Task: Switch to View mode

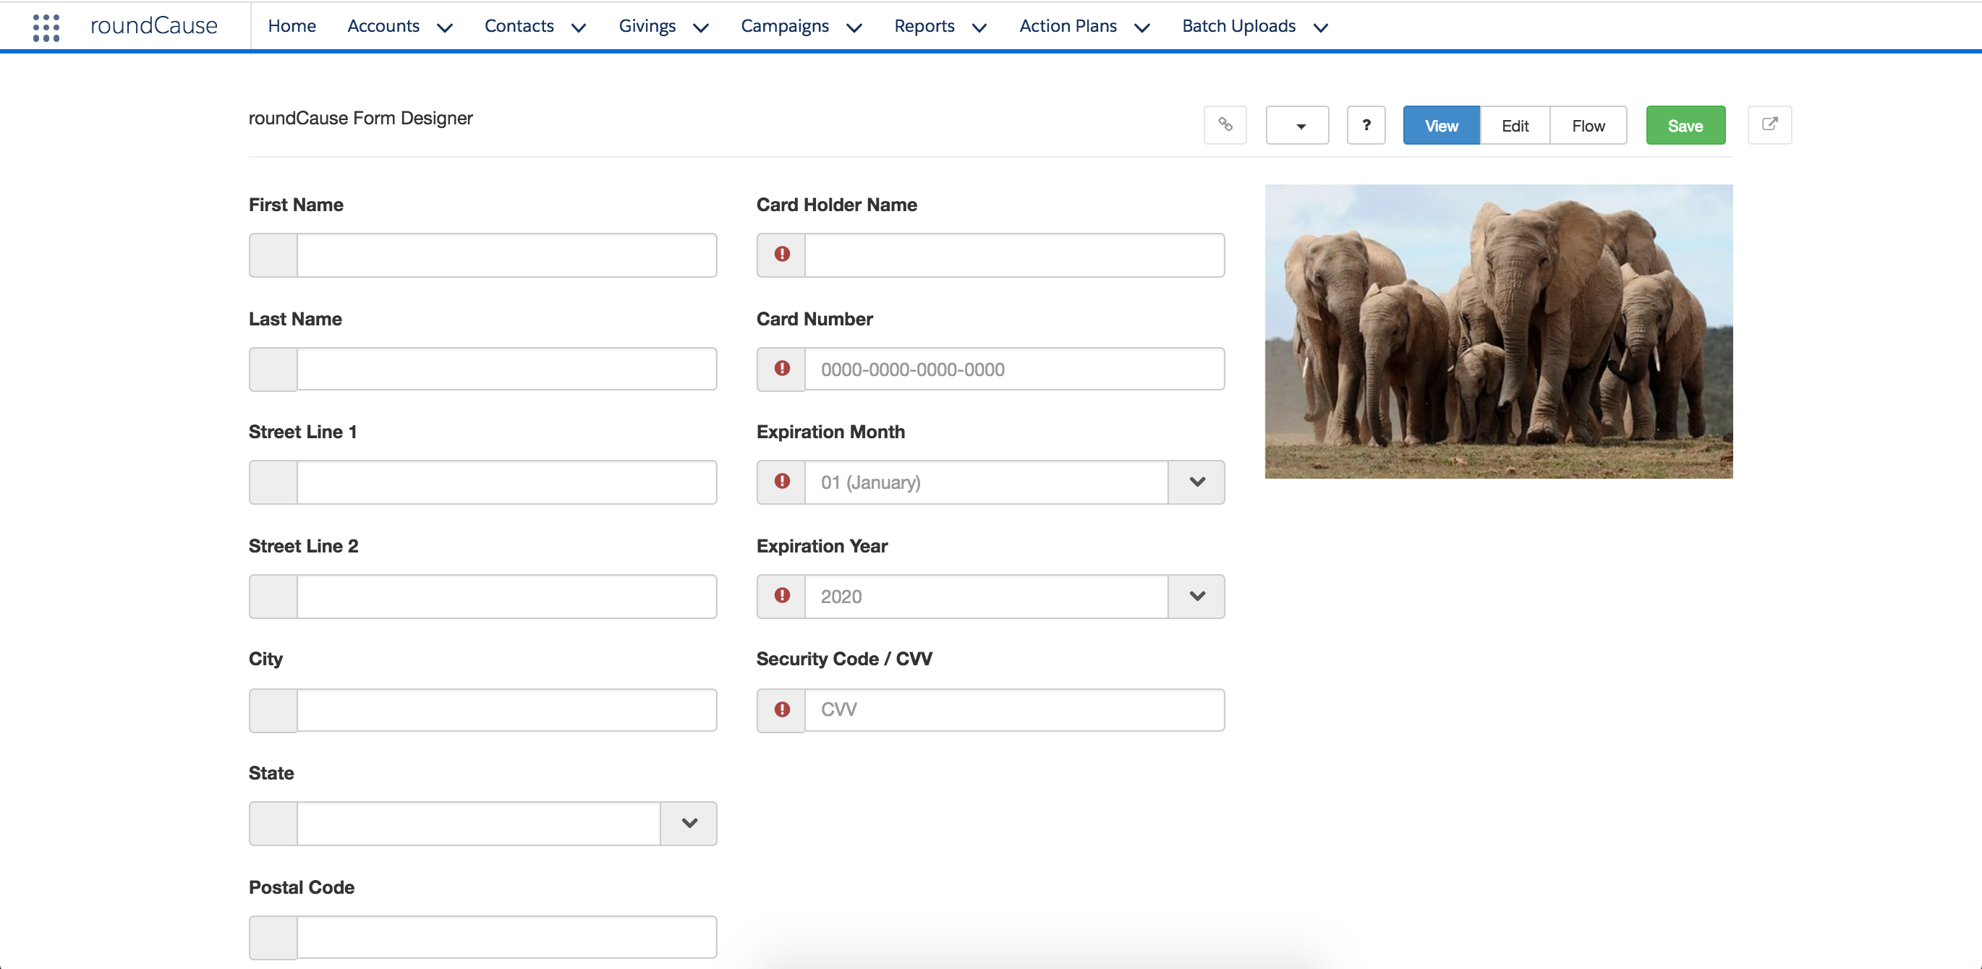Action: 1441,124
